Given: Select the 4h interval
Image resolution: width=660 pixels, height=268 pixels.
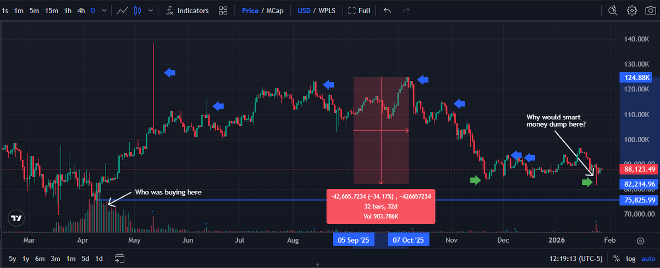Looking at the screenshot, I should tap(81, 10).
